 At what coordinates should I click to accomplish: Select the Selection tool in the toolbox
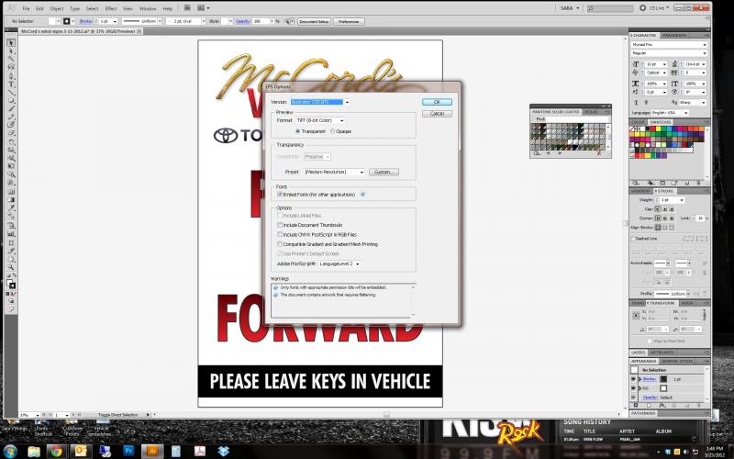click(11, 42)
